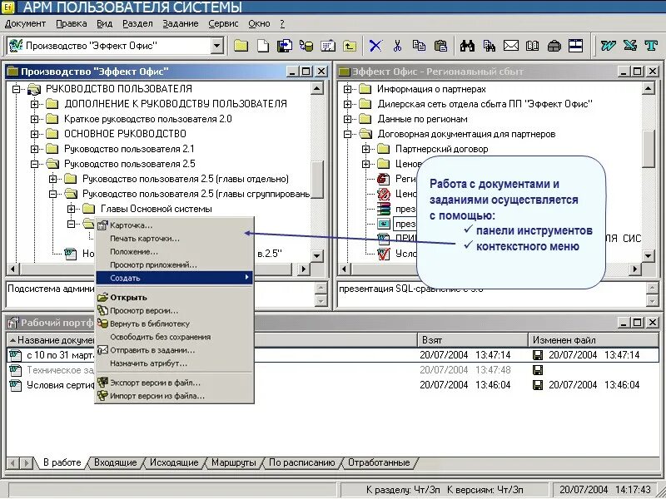The height and width of the screenshot is (499, 666).
Task: Select Руководство пользователя 2.1 tree item
Action: (129, 149)
